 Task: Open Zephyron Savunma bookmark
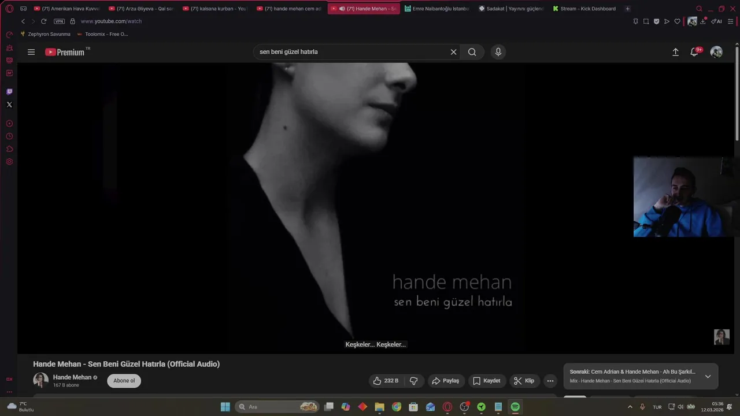pyautogui.click(x=45, y=34)
